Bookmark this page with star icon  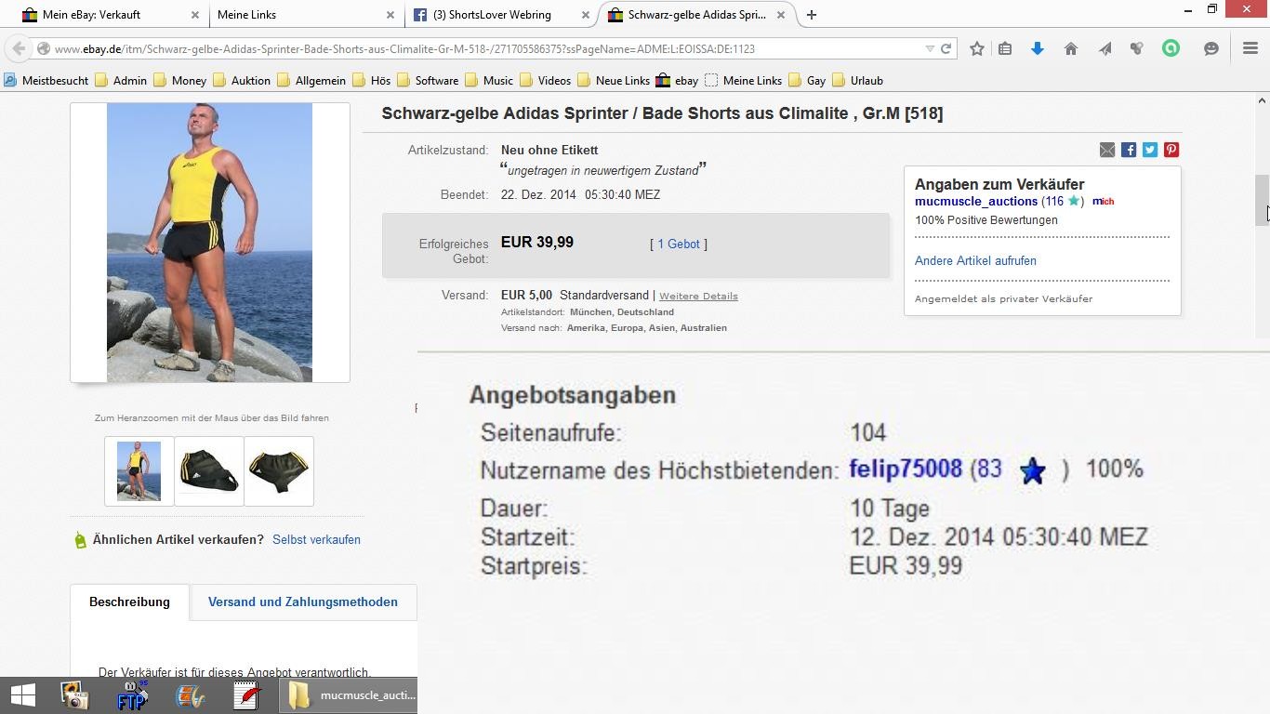pos(976,49)
